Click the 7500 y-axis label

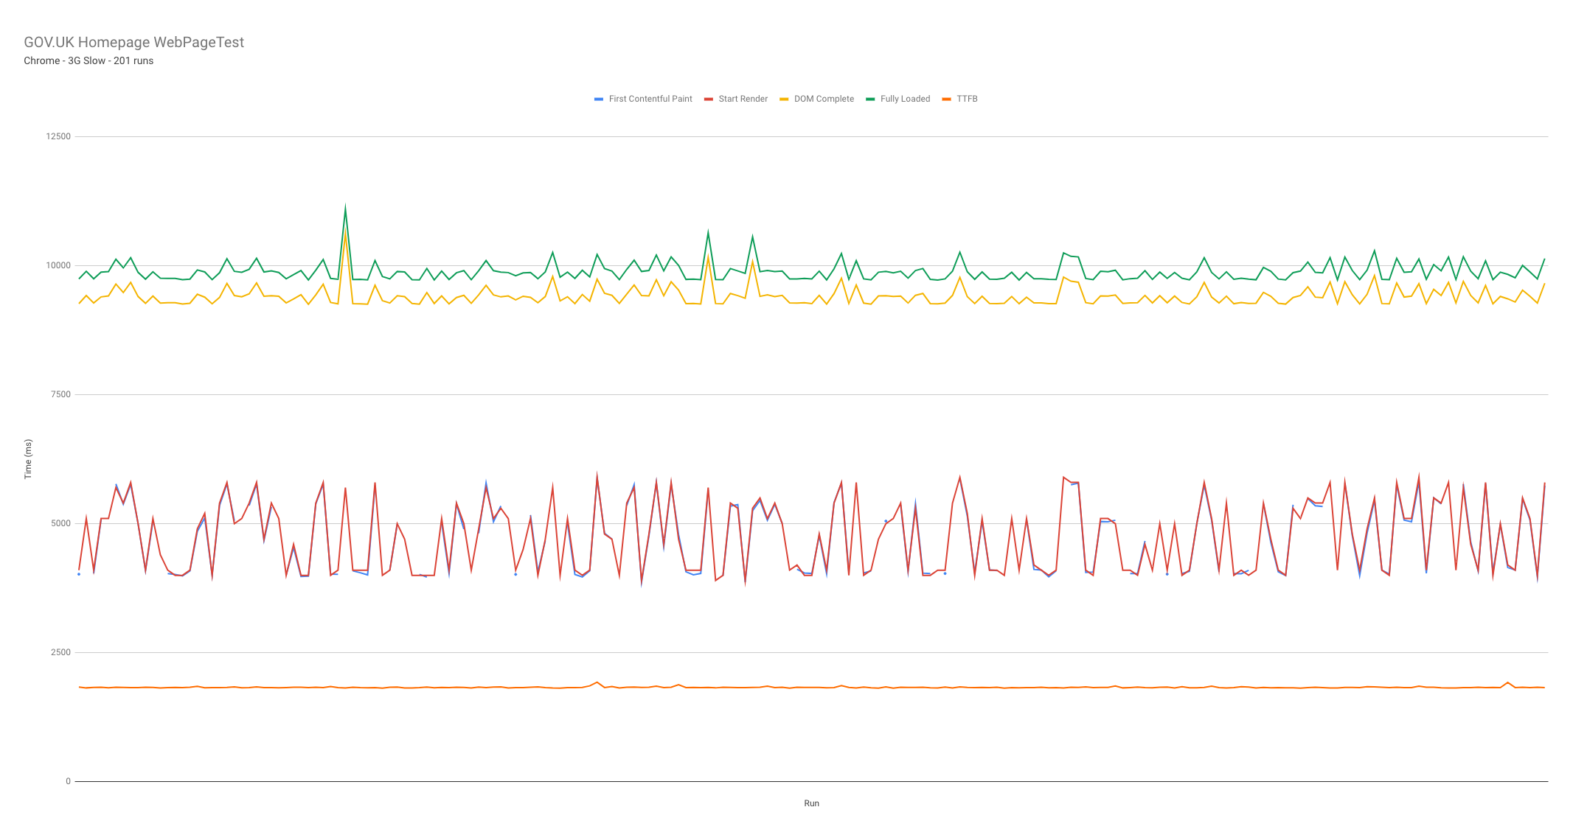pyautogui.click(x=60, y=394)
